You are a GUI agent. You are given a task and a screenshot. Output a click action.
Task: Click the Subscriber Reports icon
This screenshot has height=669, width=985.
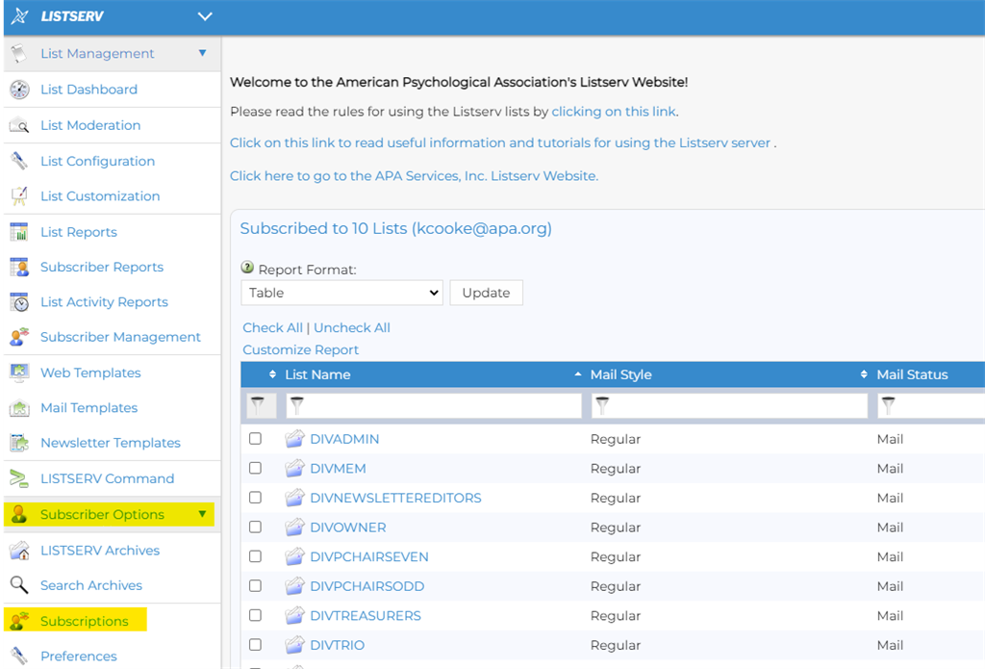click(x=19, y=267)
